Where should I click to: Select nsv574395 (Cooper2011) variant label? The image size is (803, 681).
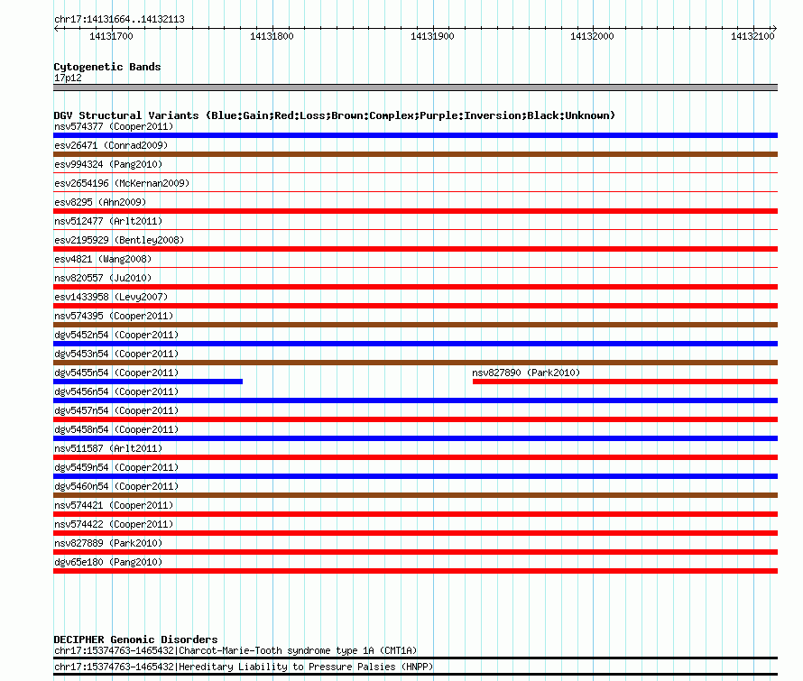click(114, 316)
